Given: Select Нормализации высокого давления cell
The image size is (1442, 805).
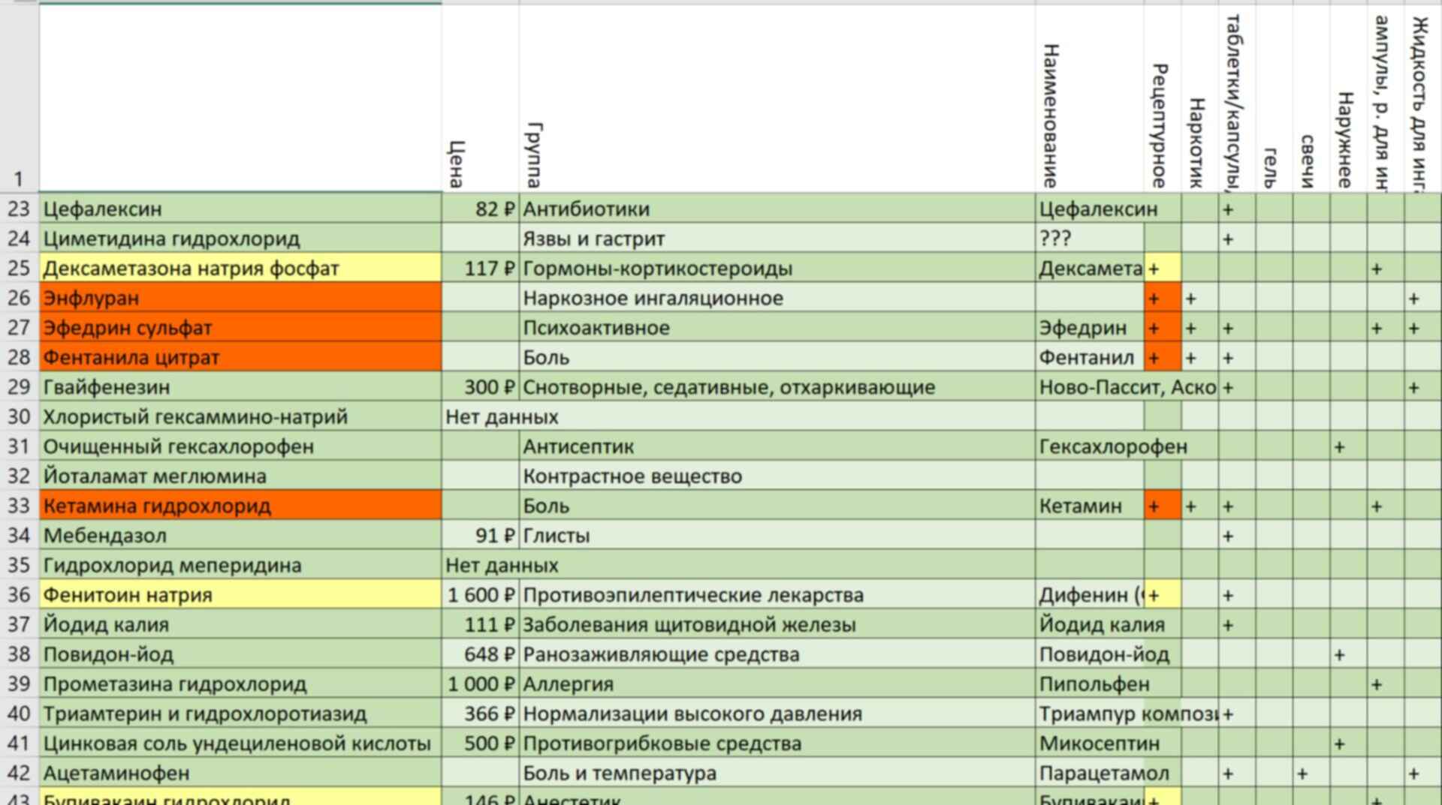Looking at the screenshot, I should [777, 713].
